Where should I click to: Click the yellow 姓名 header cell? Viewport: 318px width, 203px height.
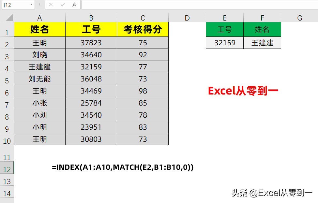point(39,29)
